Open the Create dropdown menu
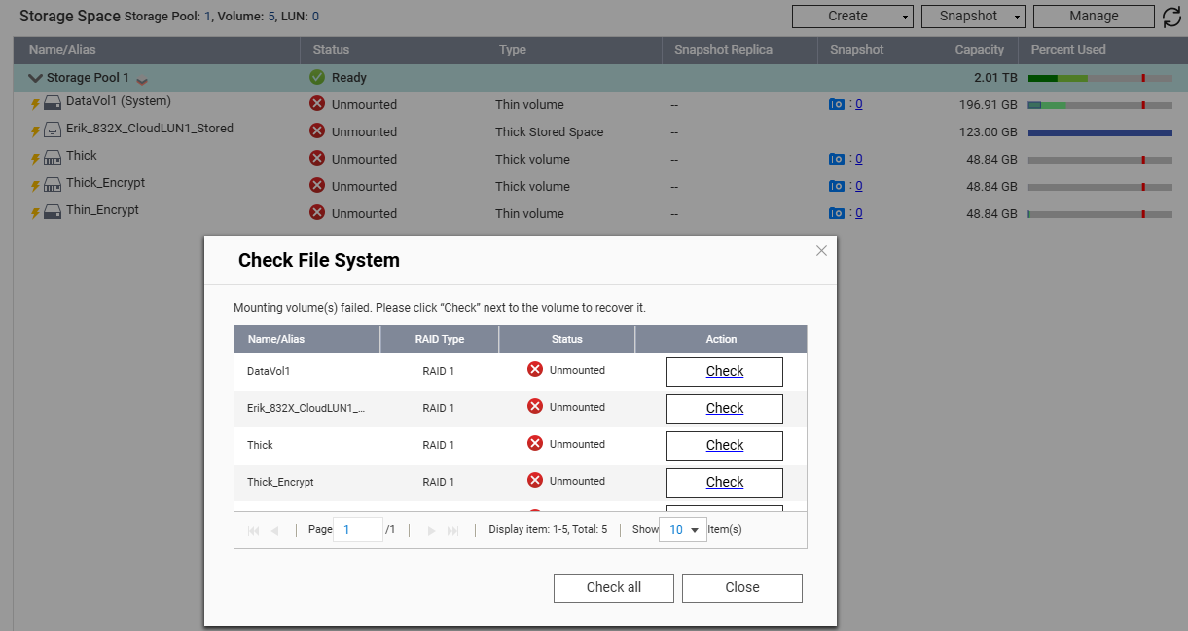 point(852,17)
